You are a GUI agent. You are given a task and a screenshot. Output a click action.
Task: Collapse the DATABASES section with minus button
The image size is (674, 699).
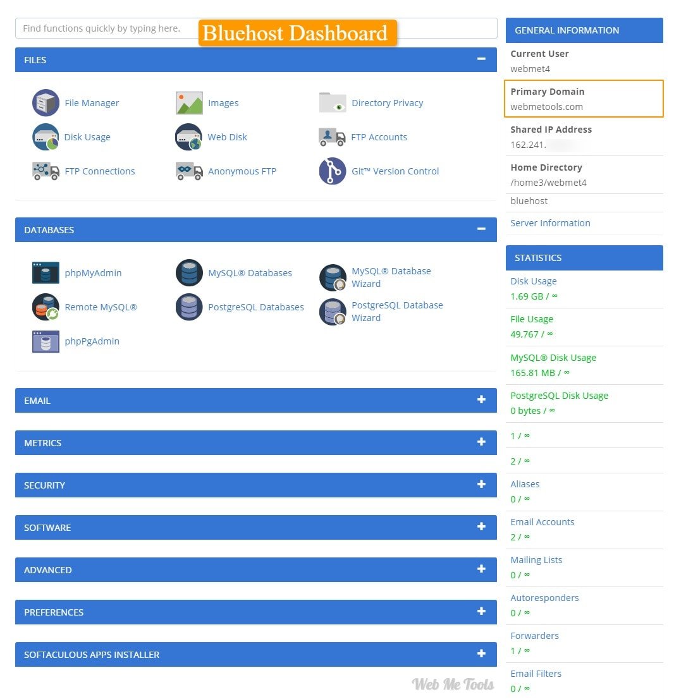pos(481,229)
